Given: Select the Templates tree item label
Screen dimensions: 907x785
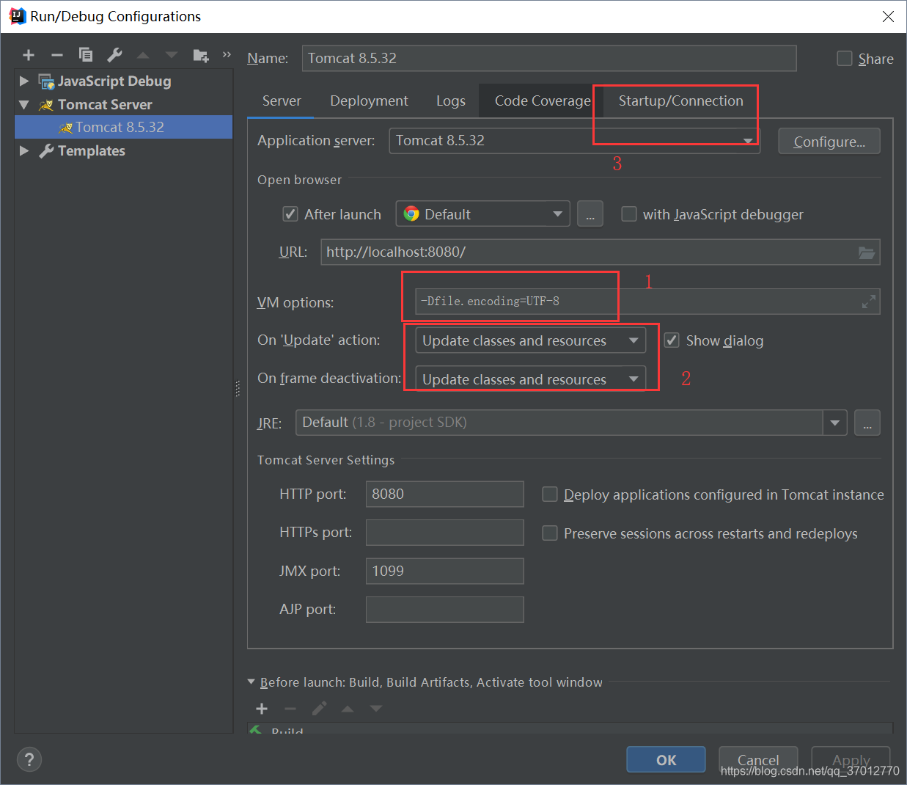Looking at the screenshot, I should coord(91,150).
